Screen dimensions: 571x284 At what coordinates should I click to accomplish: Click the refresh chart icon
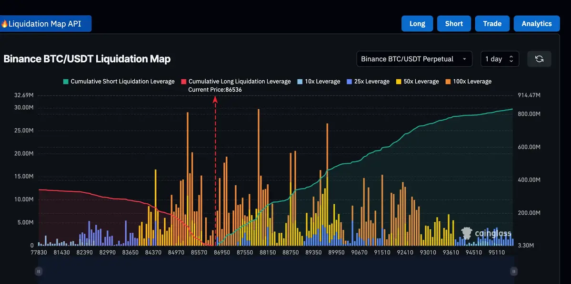(x=539, y=58)
